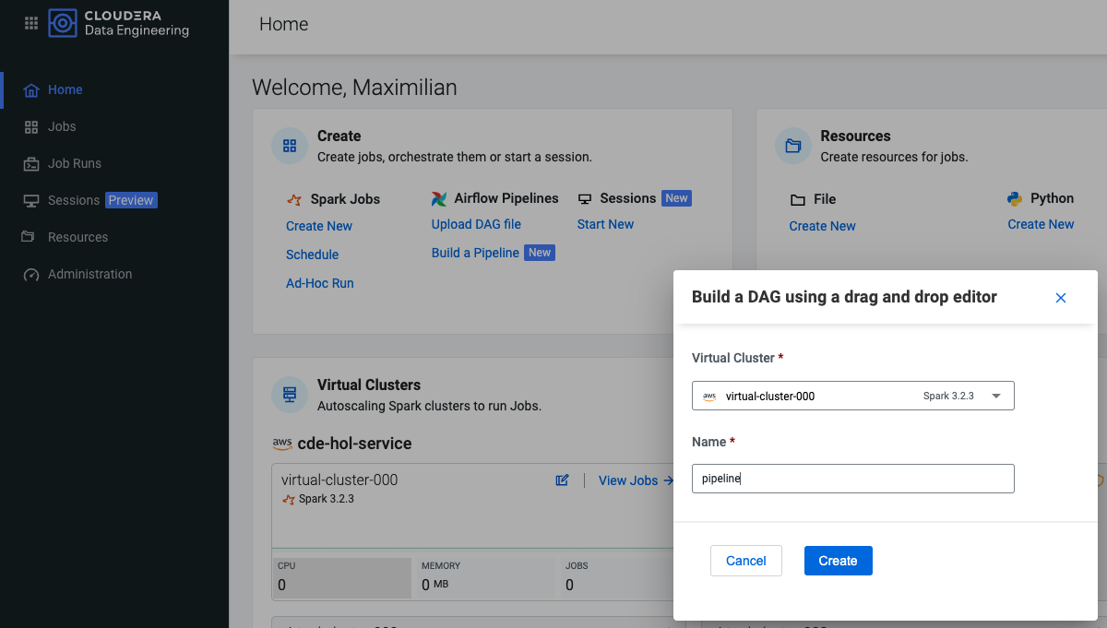
Task: Click the Cloudera Data Engineering logo
Action: click(x=119, y=23)
